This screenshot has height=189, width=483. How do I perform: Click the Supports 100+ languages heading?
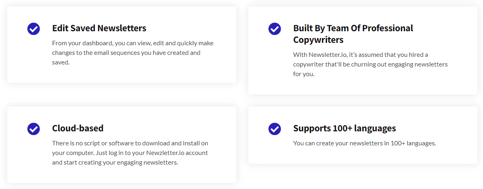click(x=344, y=129)
